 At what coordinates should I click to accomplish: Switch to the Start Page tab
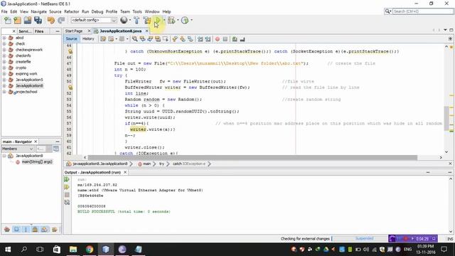(x=74, y=31)
